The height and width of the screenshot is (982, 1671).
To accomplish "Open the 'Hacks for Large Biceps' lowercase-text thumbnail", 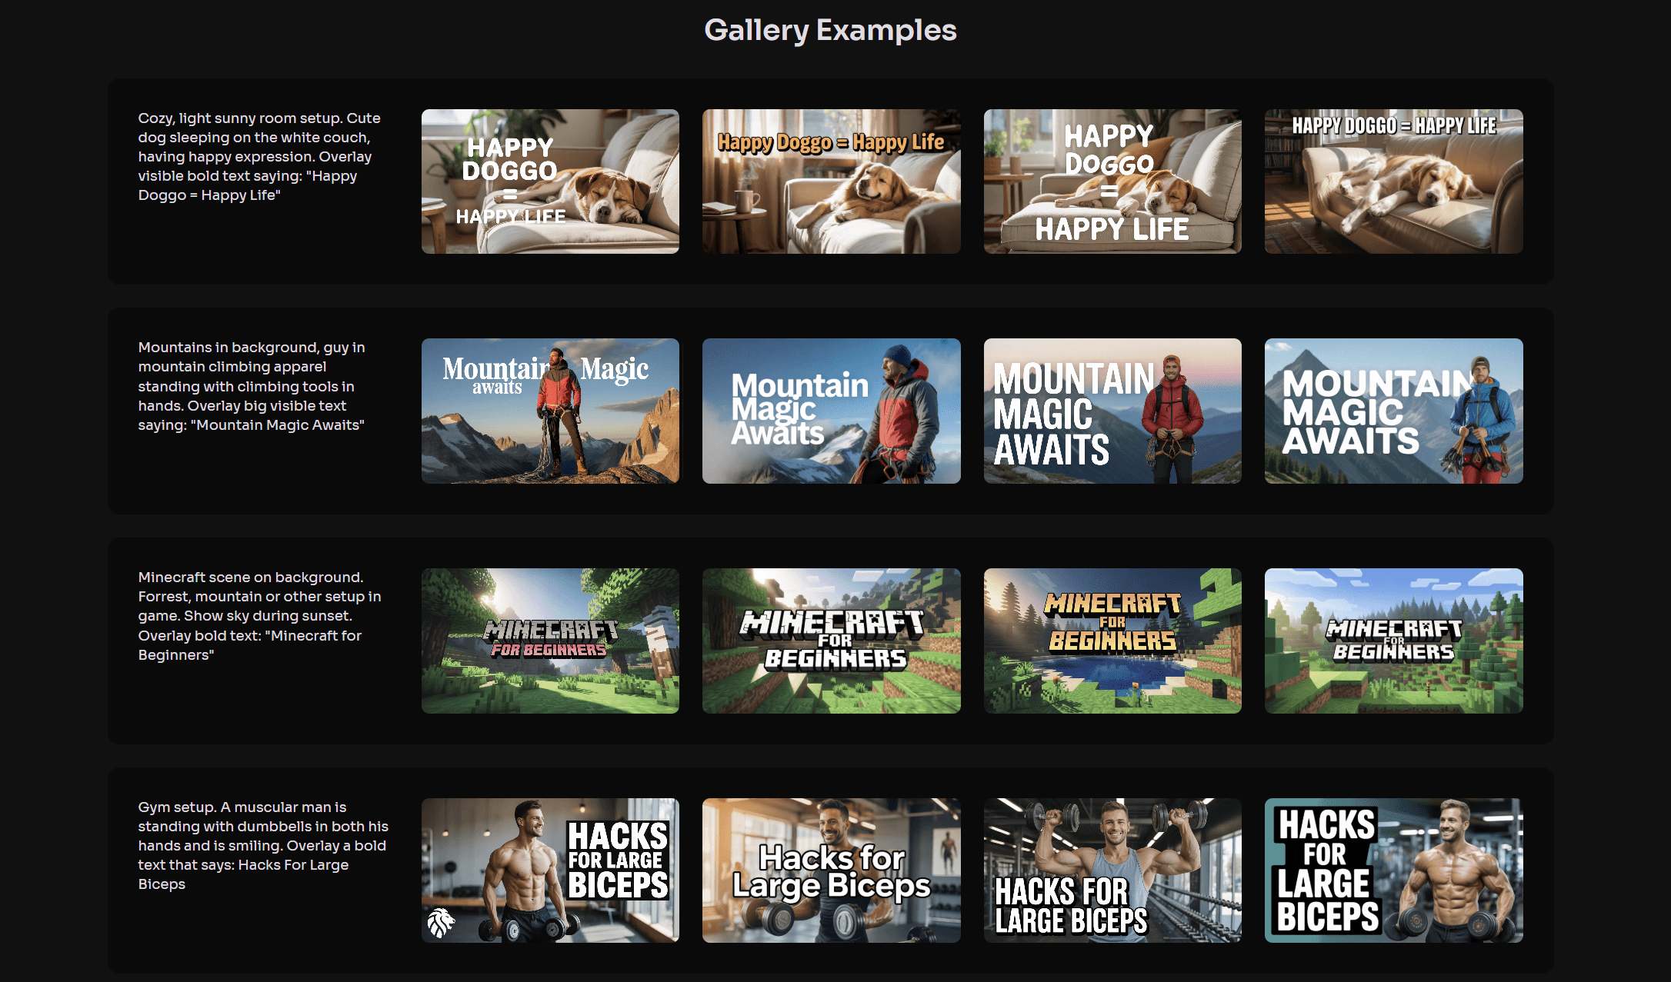I will 831,870.
